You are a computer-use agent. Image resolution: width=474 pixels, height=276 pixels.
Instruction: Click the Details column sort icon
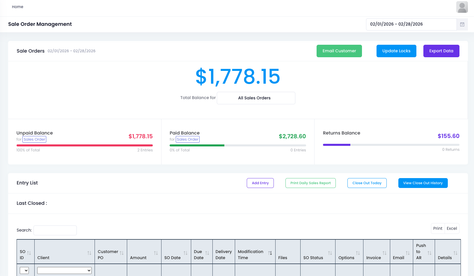(456, 252)
